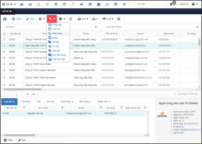Check the box for partner 00243
The width and height of the screenshot is (202, 144).
coord(4,70)
